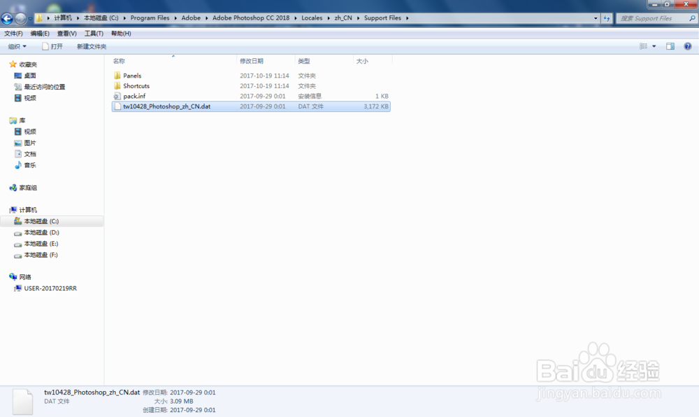Click the 网络 network icon
The image size is (699, 417).
point(13,277)
